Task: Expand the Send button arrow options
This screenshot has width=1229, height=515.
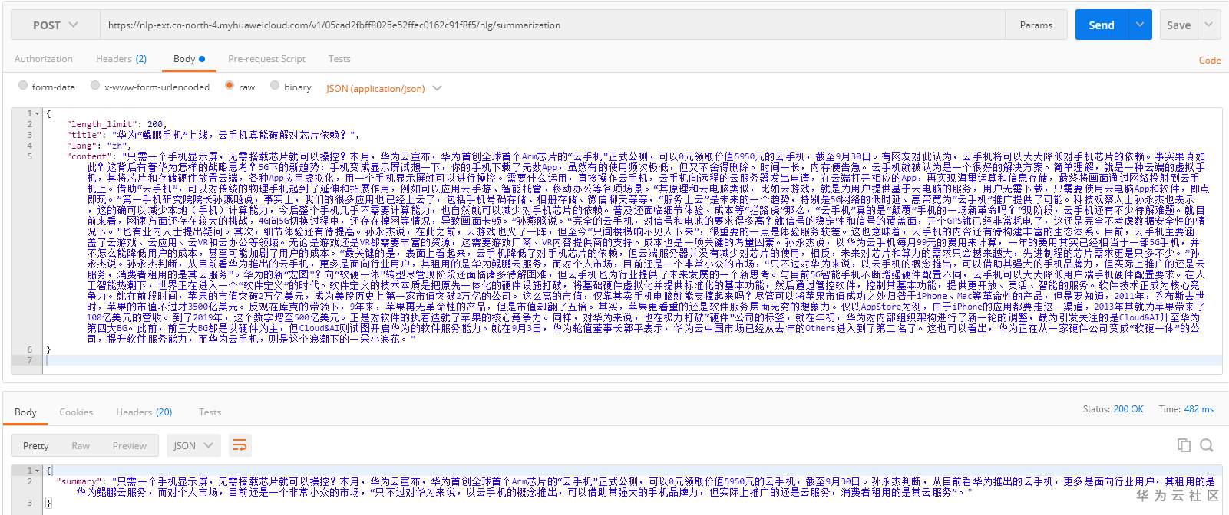Action: pyautogui.click(x=1140, y=25)
